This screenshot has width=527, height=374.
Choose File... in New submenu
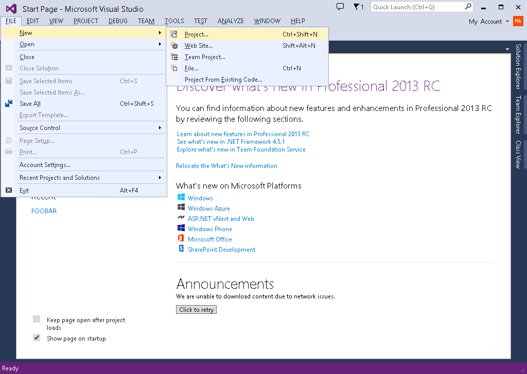click(247, 68)
